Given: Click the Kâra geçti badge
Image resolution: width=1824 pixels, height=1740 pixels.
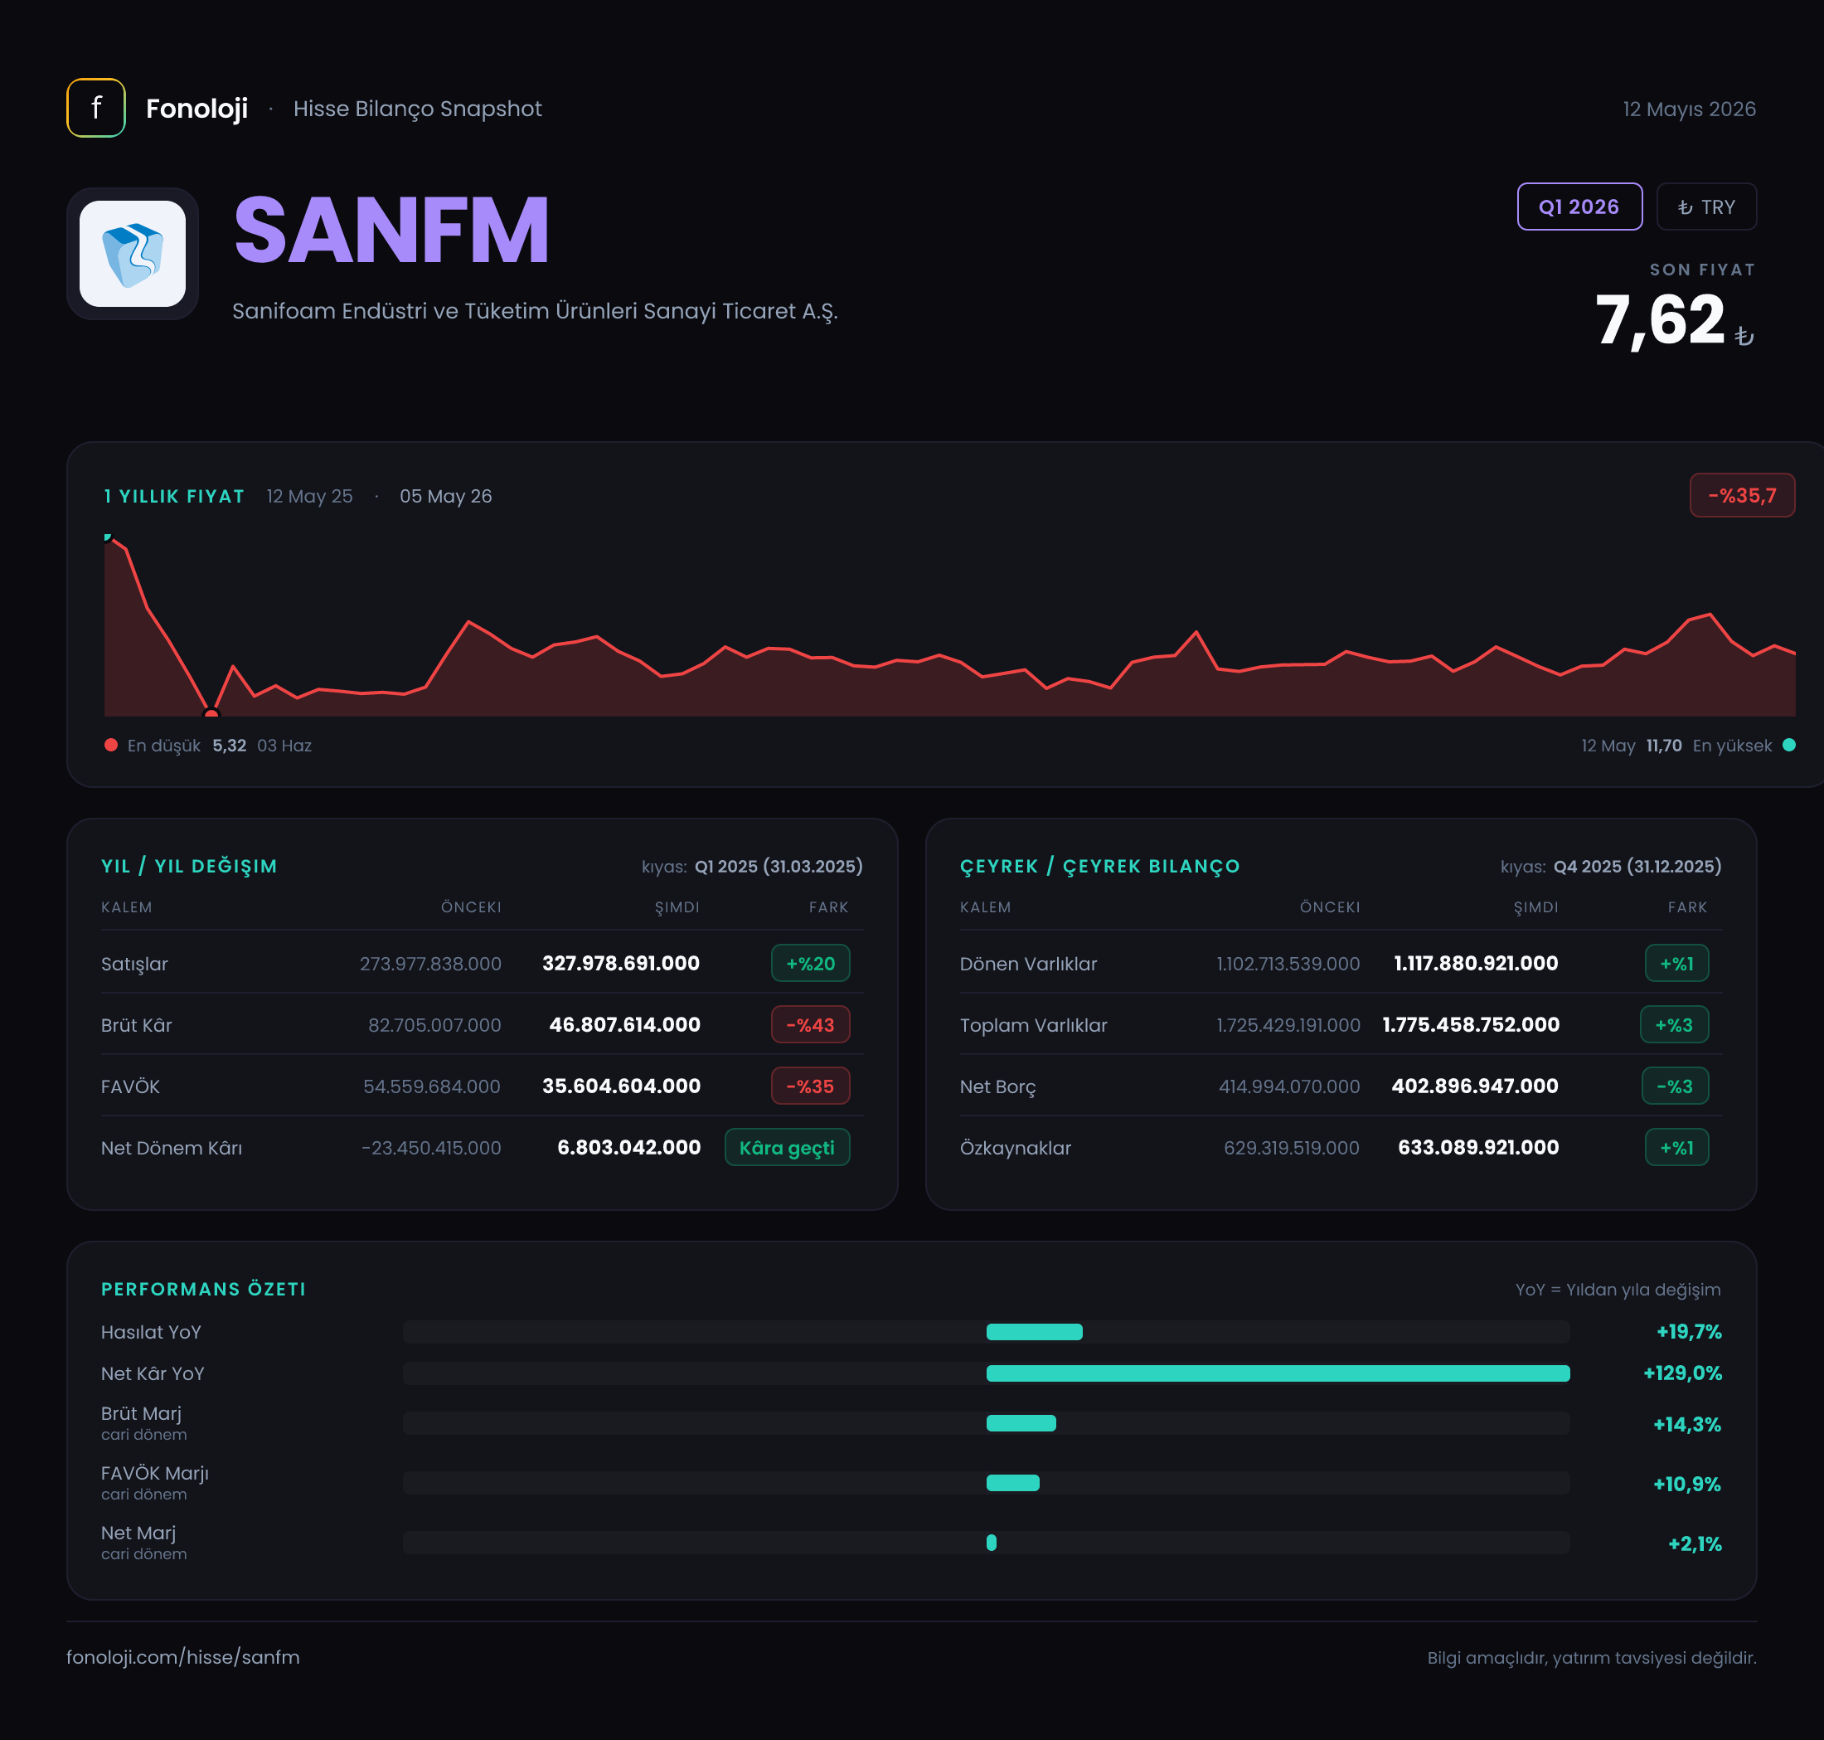Looking at the screenshot, I should (786, 1147).
